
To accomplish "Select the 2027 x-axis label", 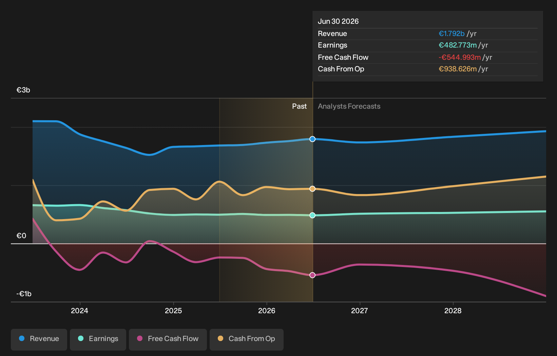I will click(360, 310).
